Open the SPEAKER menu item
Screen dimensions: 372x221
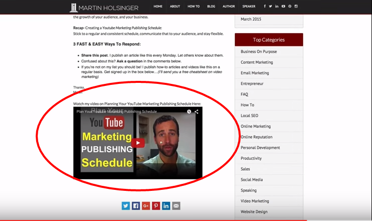[249, 7]
